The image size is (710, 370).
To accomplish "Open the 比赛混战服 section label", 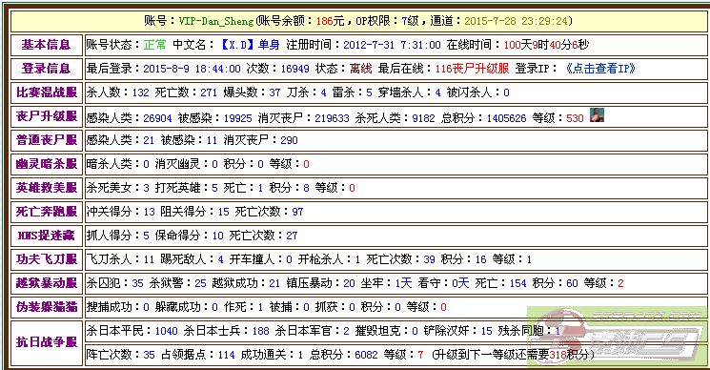I will pyautogui.click(x=46, y=92).
